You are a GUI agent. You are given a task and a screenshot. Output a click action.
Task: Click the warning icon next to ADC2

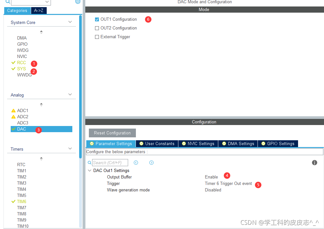pyautogui.click(x=13, y=117)
